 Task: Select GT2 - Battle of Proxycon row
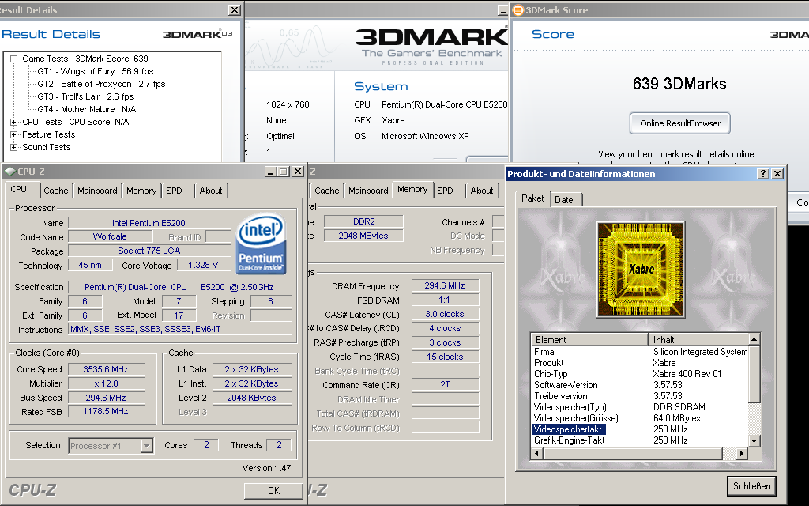tap(101, 84)
